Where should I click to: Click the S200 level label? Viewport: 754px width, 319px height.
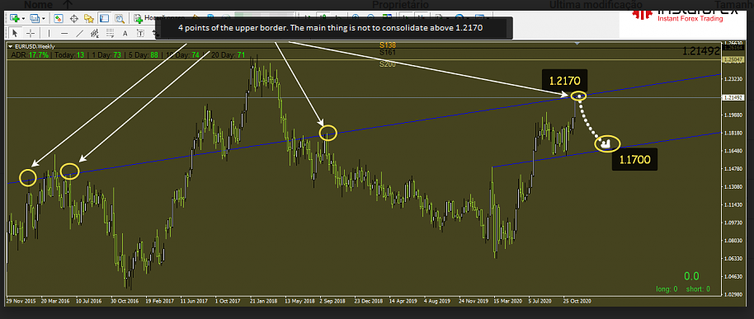click(x=388, y=64)
